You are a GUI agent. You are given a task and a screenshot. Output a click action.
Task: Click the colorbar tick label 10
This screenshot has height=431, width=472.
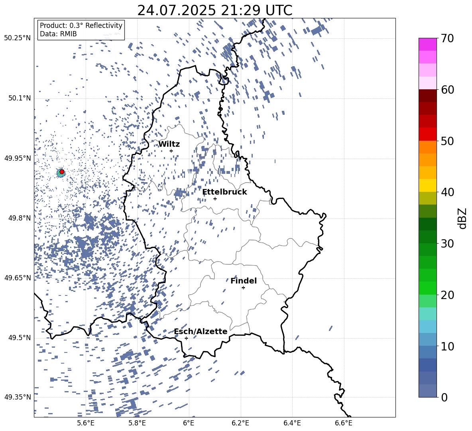tap(447, 346)
